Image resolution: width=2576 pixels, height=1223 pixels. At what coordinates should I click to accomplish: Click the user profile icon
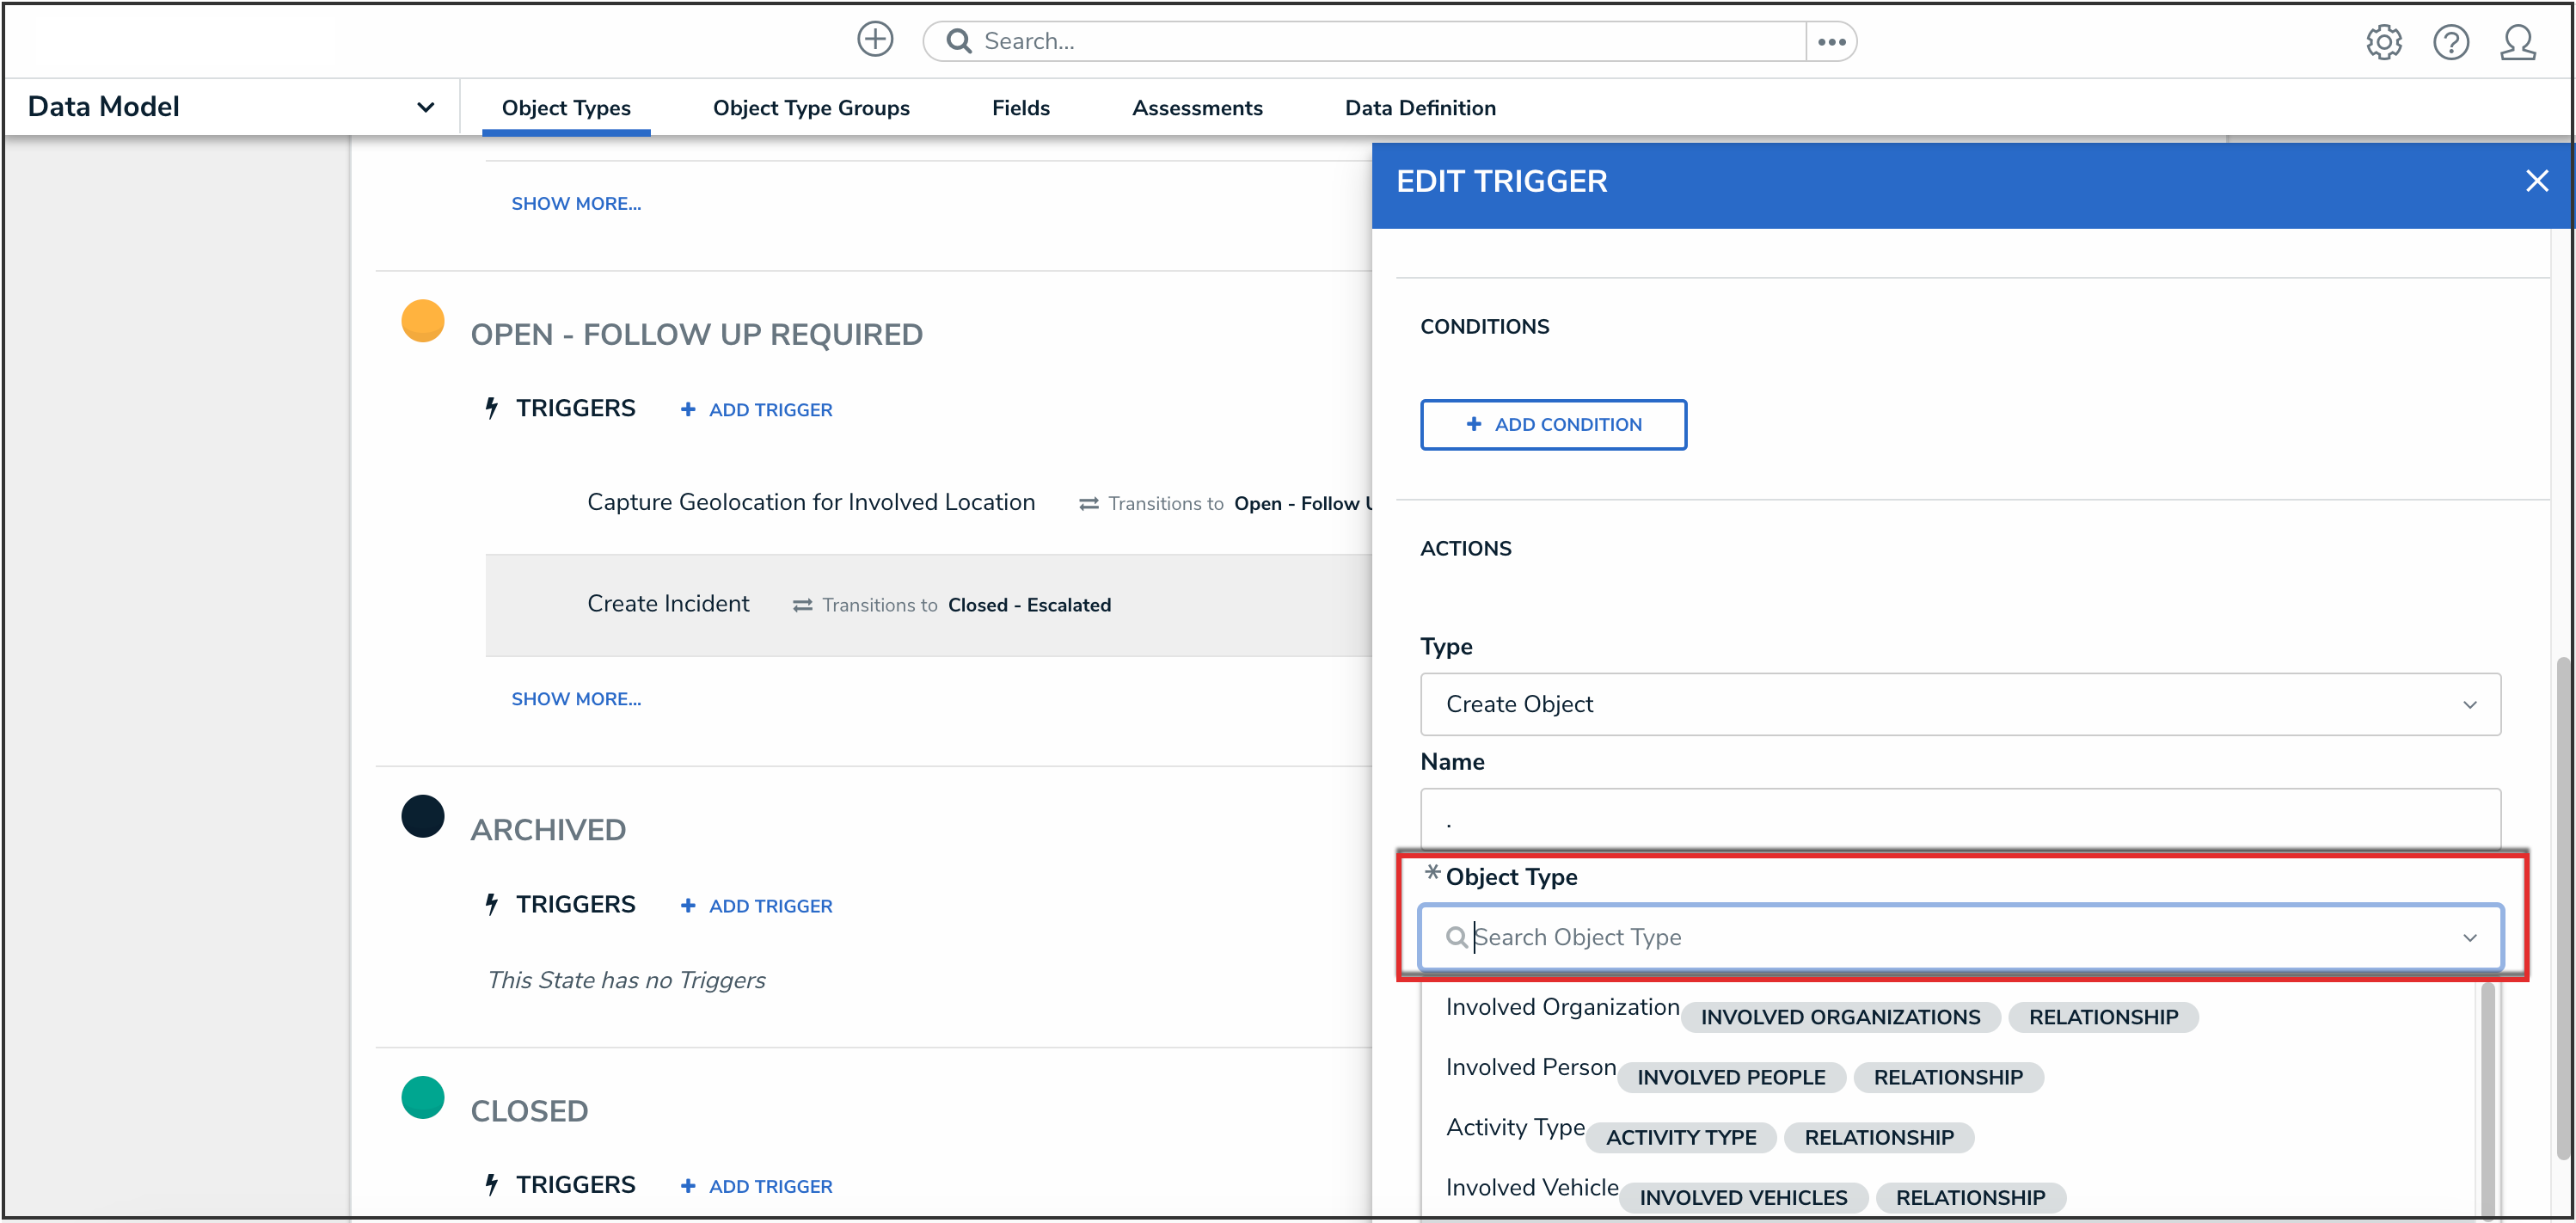pyautogui.click(x=2517, y=42)
